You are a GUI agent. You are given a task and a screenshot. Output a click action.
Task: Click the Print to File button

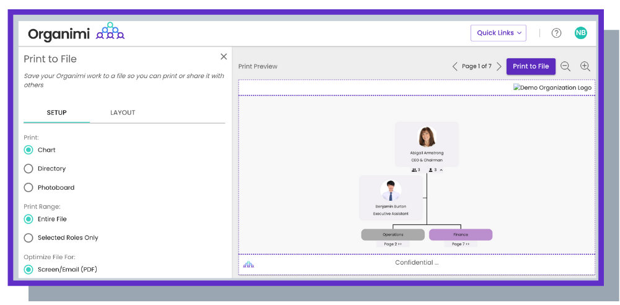531,66
